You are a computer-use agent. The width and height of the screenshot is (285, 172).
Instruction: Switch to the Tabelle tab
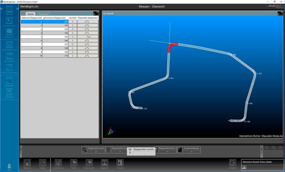pos(30,14)
